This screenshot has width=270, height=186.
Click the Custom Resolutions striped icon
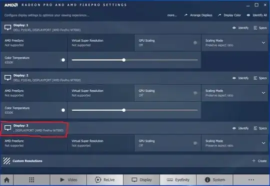coord(6,161)
